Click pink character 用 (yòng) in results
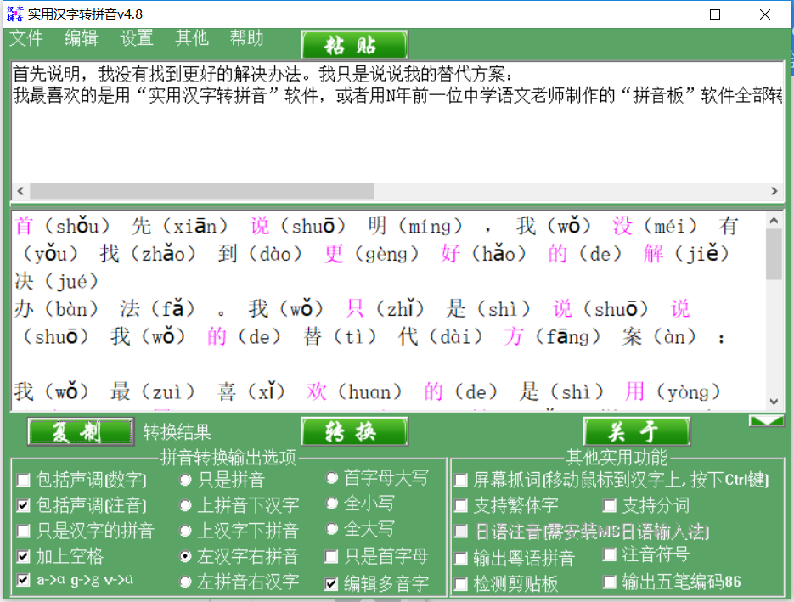Screen dimensions: 794x602 [634, 391]
